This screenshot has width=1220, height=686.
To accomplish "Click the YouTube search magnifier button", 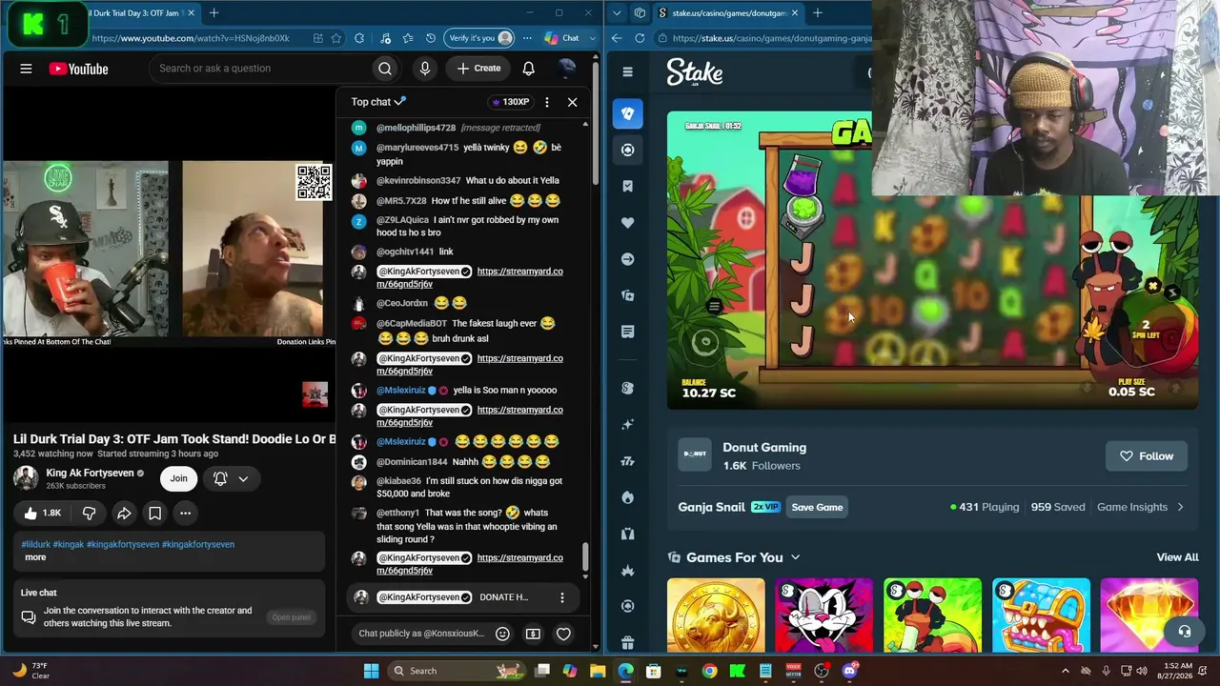I will [x=385, y=69].
